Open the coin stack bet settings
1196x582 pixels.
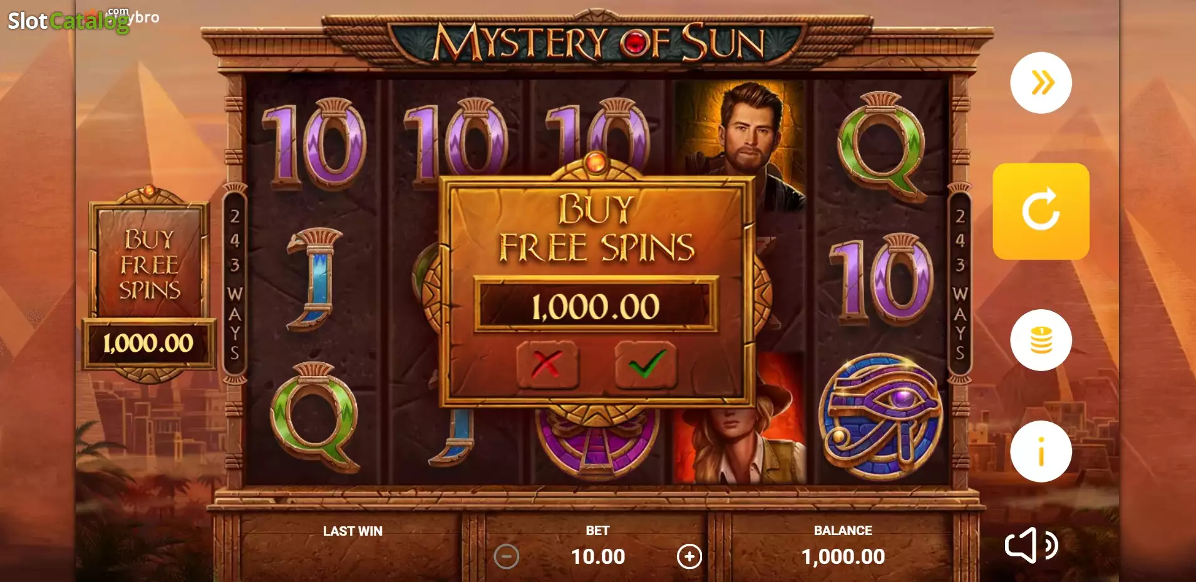(1041, 340)
